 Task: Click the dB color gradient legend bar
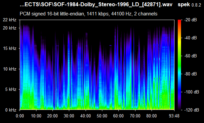[179, 65]
